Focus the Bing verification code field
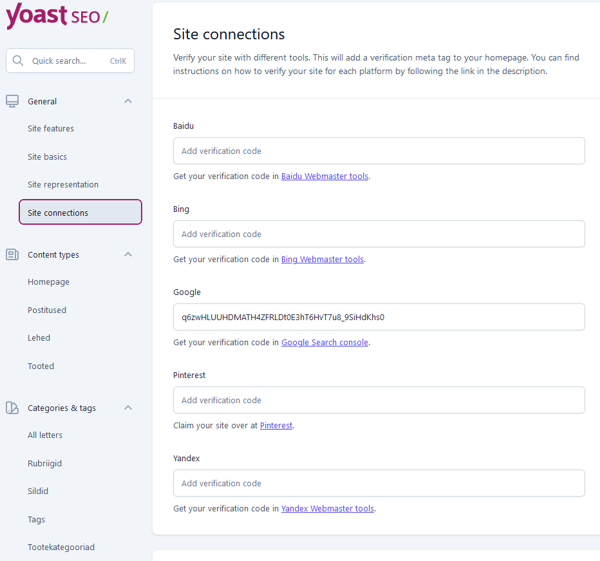This screenshot has width=600, height=561. (x=379, y=234)
